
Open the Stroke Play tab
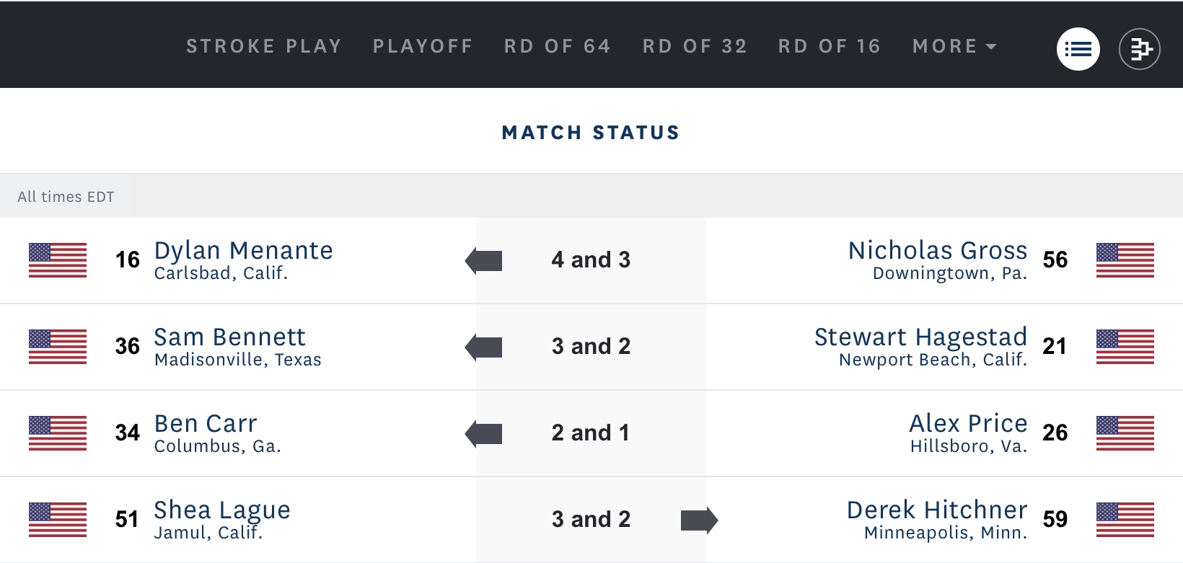(x=264, y=46)
